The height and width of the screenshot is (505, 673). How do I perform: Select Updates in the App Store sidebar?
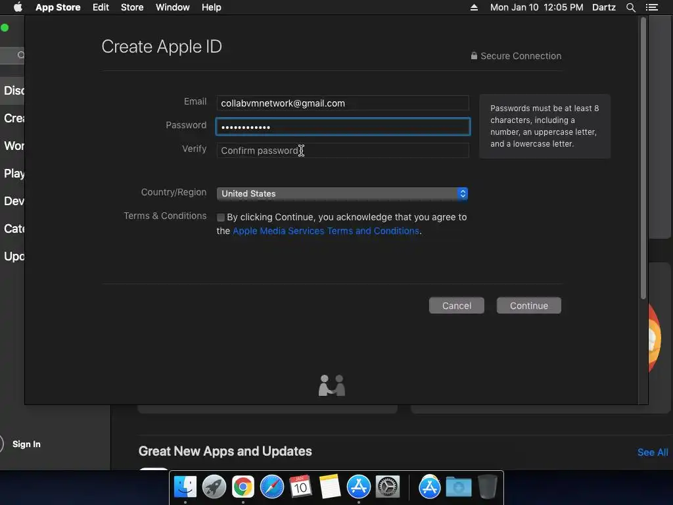click(x=12, y=256)
